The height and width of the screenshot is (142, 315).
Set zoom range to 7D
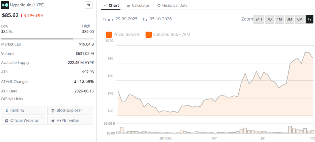click(x=269, y=19)
